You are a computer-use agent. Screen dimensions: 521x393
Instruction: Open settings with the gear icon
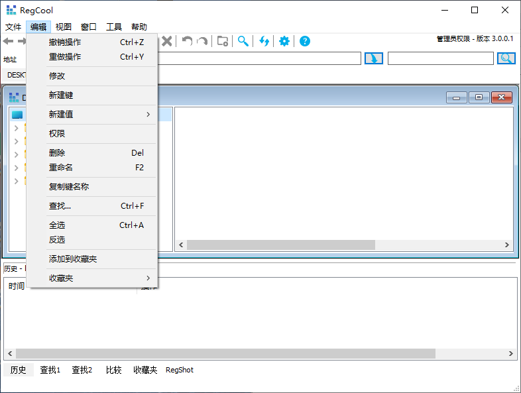tap(284, 41)
